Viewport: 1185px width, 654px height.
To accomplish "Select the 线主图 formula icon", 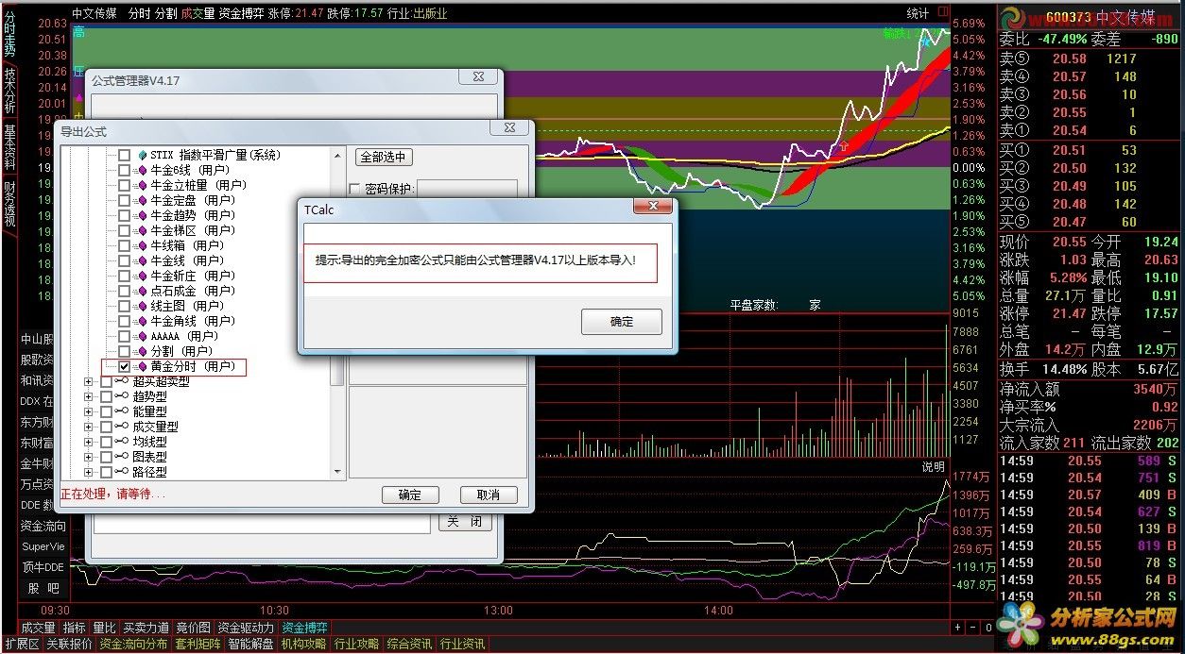I will (x=143, y=306).
